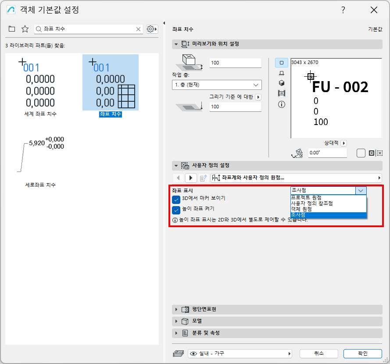The image size is (390, 364).
Task: Choose 프로젝트 원점 from the list
Action: 328,198
